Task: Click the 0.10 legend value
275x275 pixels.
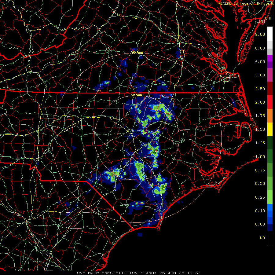Action: (260, 211)
